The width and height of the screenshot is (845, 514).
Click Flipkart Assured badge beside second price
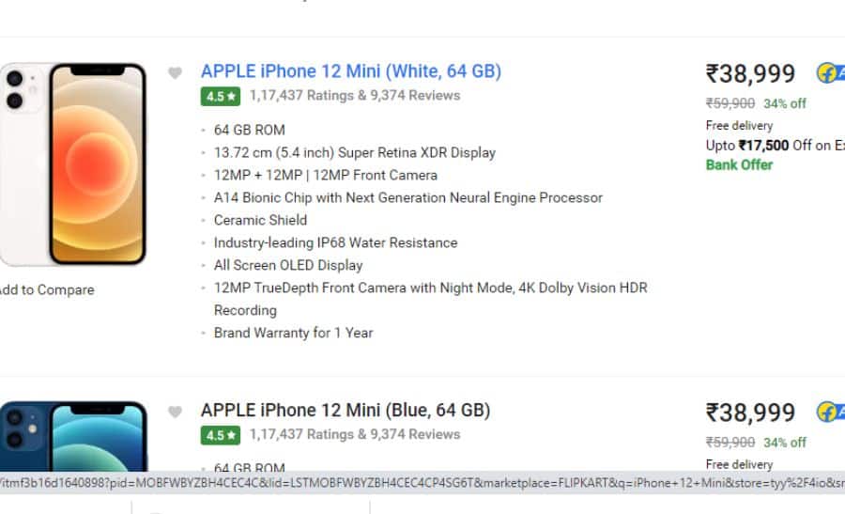click(x=831, y=413)
